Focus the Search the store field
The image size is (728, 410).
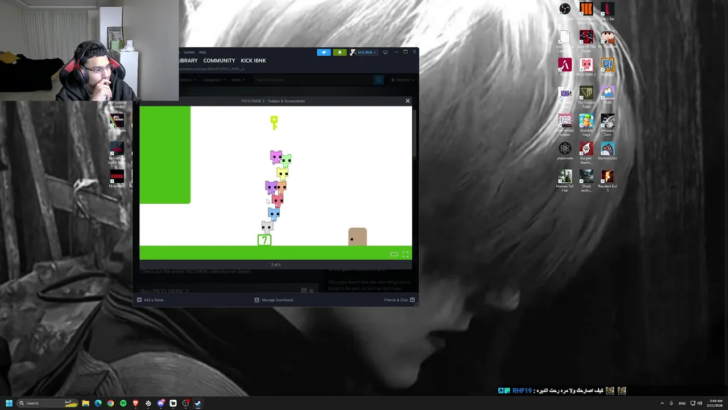tap(313, 80)
